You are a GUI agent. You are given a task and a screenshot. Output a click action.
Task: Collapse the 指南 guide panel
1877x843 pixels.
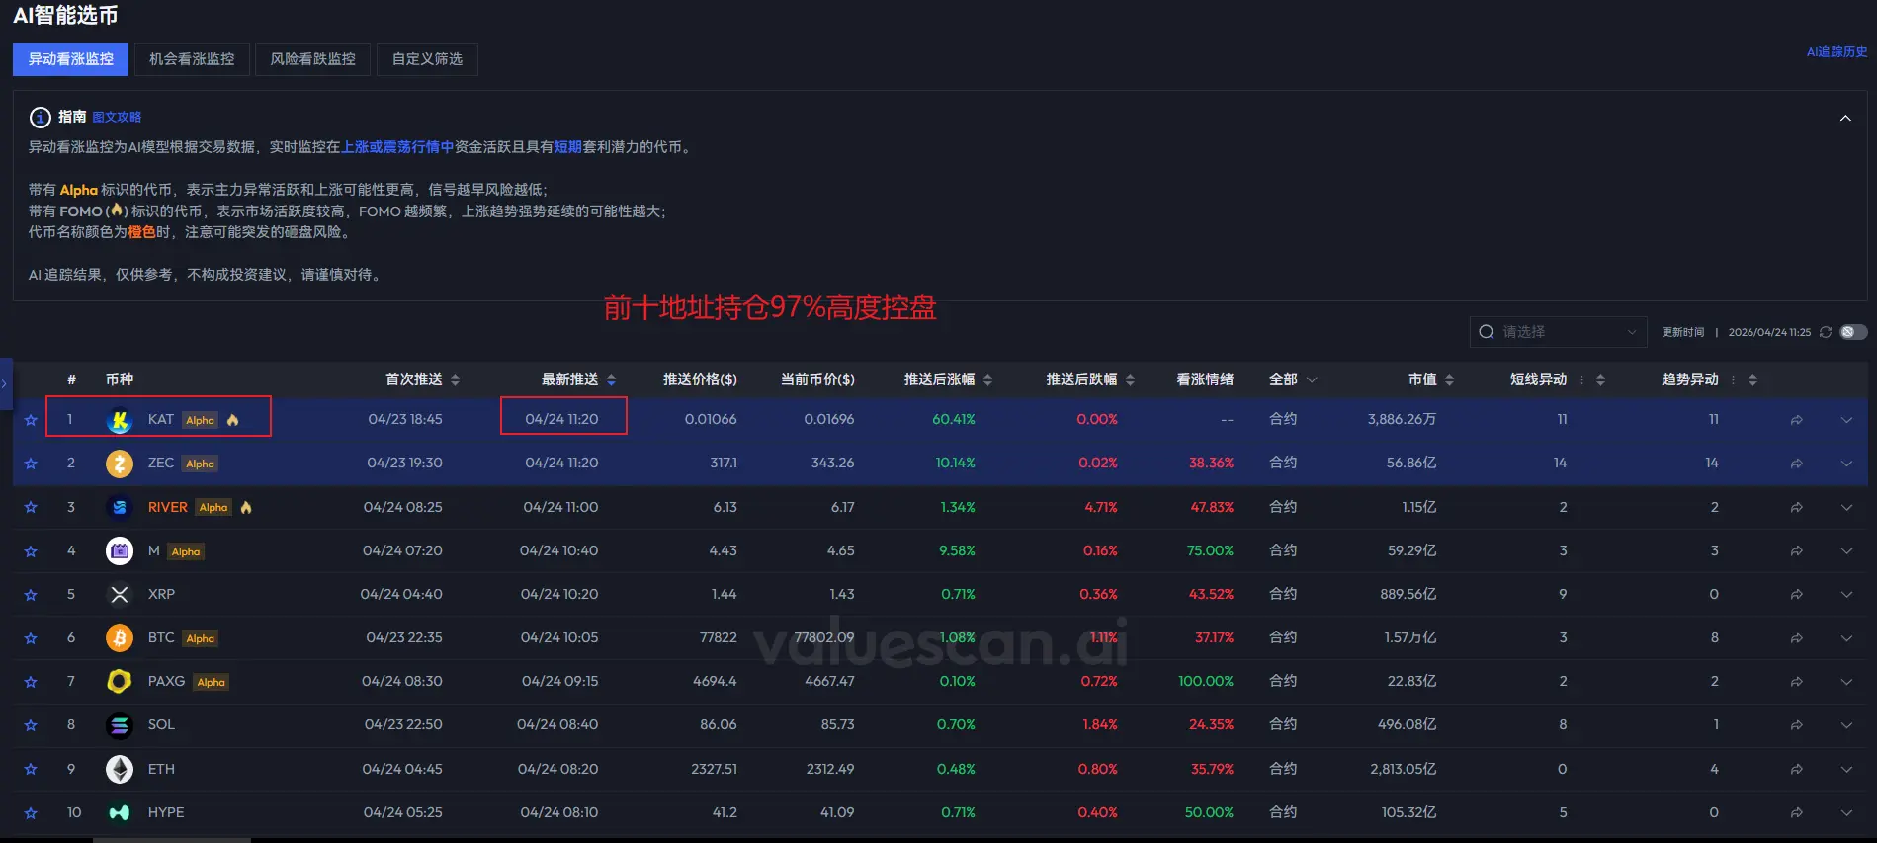1845,118
